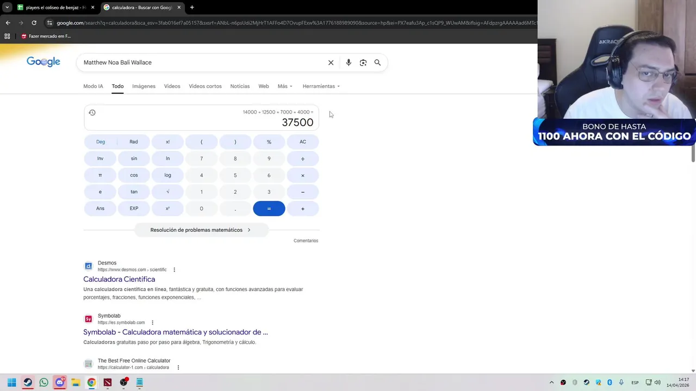Clear the Google search box text
The image size is (696, 391).
coord(331,62)
